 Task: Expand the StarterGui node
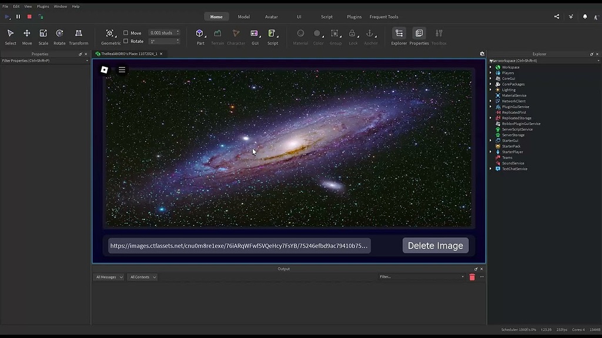(x=490, y=141)
